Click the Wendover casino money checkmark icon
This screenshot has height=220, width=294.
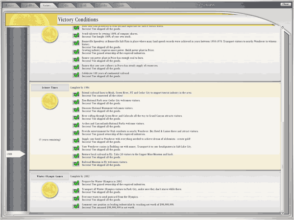pyautogui.click(x=76, y=148)
